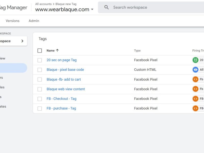Click Facebook Pixel type in Checkout row

click(x=146, y=99)
